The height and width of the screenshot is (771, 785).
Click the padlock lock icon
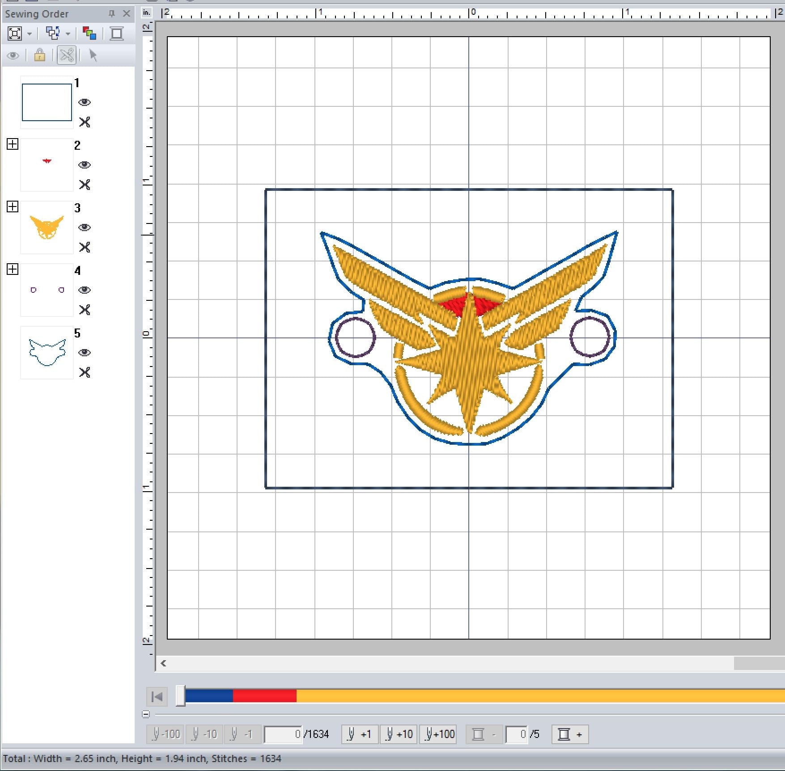[x=40, y=55]
